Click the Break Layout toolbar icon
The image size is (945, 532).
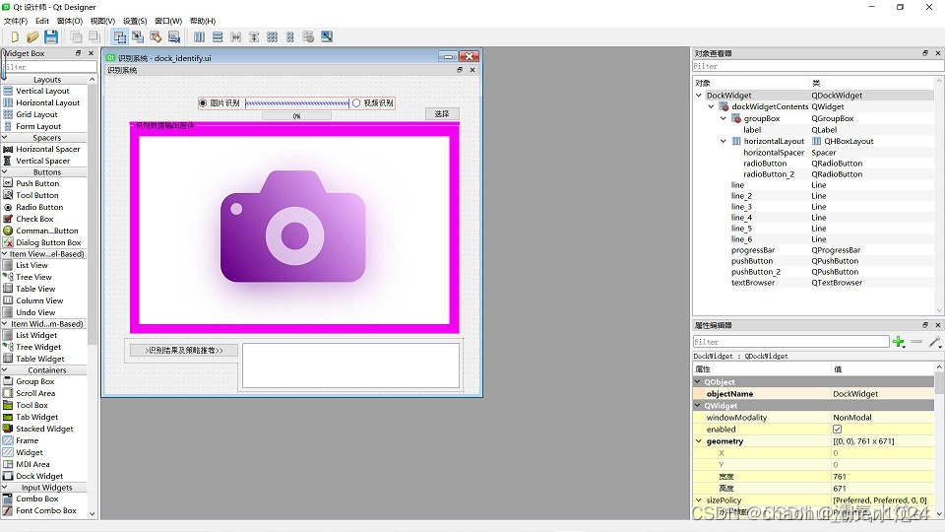tap(308, 36)
